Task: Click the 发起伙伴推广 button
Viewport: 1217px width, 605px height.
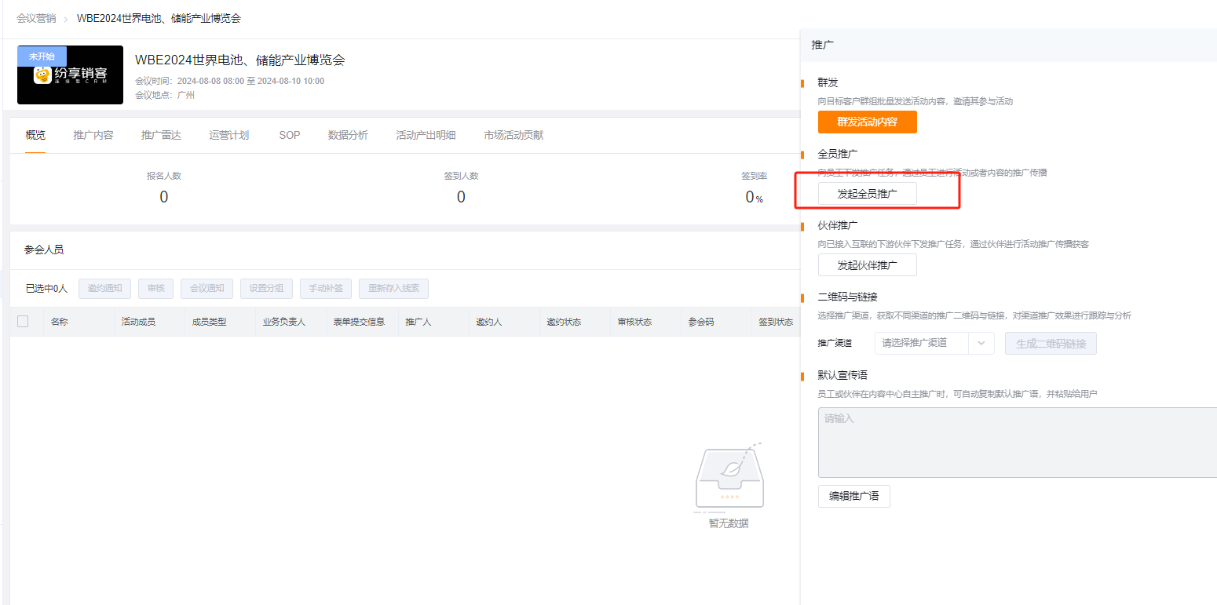Action: [x=867, y=265]
